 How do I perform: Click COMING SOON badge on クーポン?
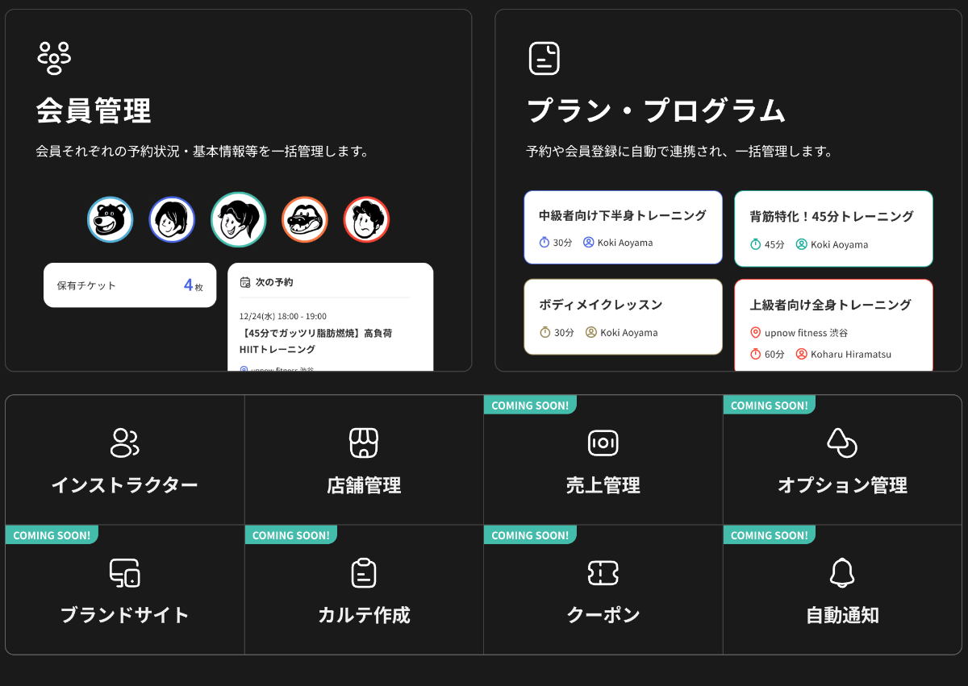click(530, 535)
